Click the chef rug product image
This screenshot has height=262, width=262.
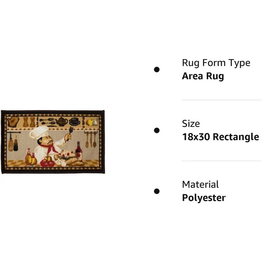[x=53, y=142]
